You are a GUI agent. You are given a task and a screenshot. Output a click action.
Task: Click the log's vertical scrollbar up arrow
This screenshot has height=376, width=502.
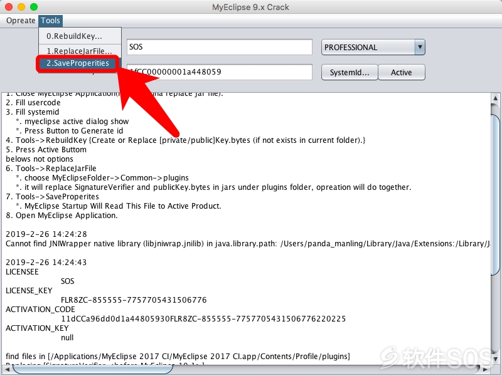point(495,98)
